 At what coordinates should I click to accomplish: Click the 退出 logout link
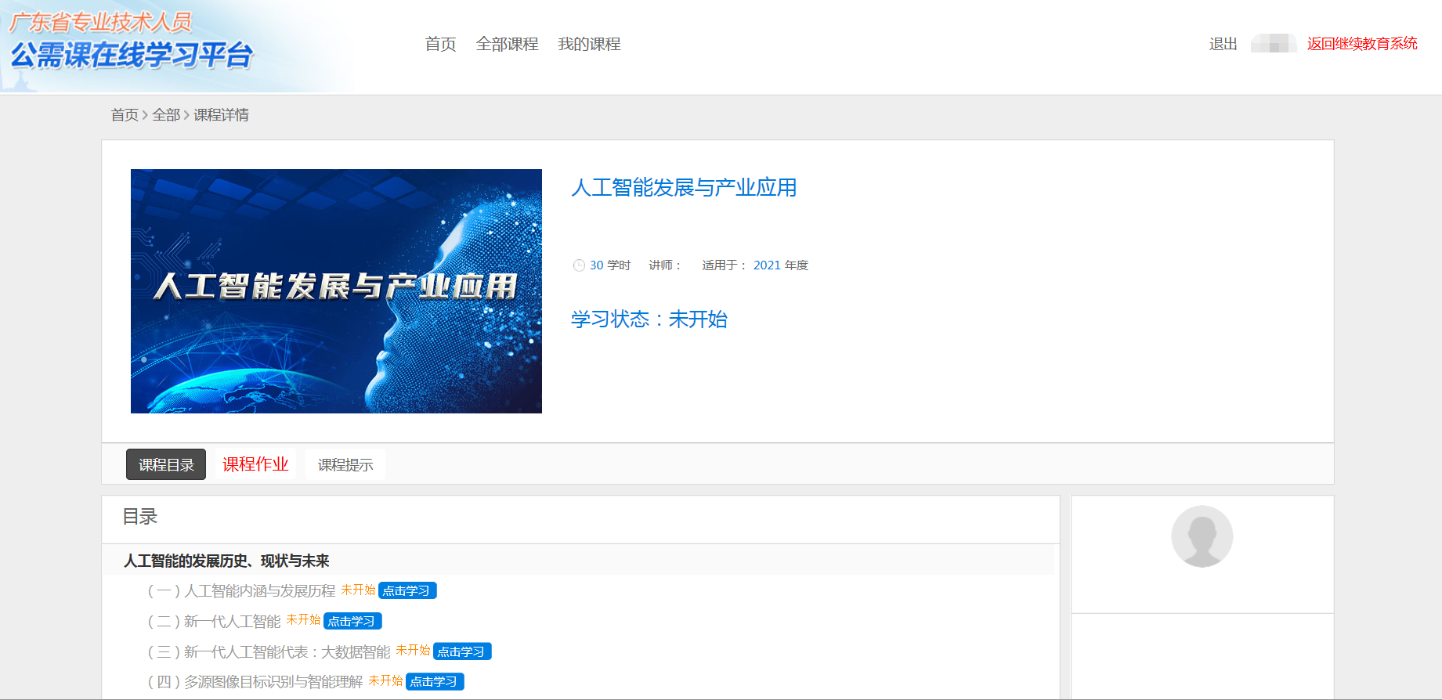click(1223, 44)
